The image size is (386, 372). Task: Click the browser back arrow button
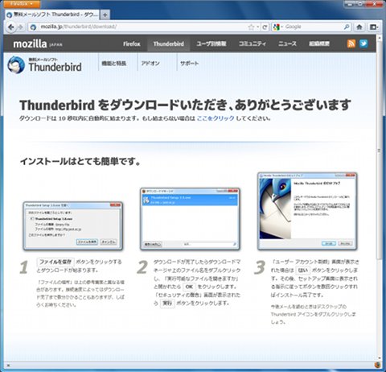coord(10,27)
